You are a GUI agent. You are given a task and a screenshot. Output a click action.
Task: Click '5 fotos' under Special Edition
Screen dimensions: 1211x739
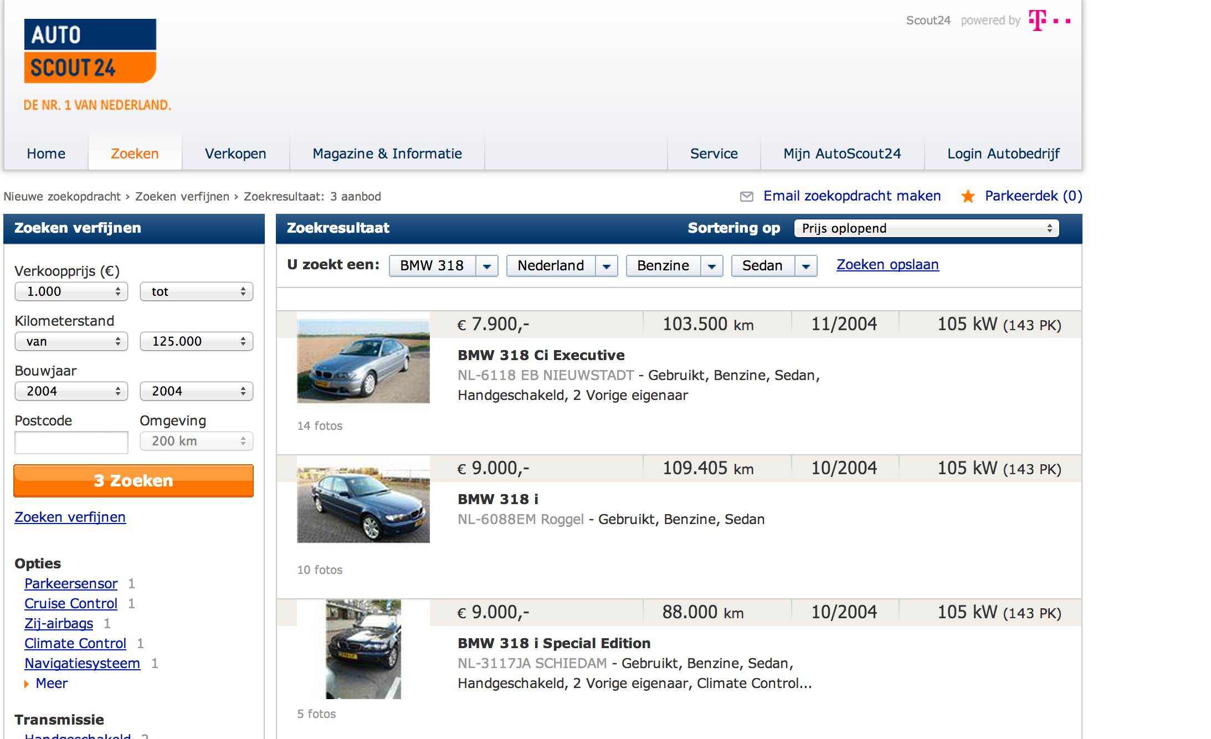pos(316,714)
